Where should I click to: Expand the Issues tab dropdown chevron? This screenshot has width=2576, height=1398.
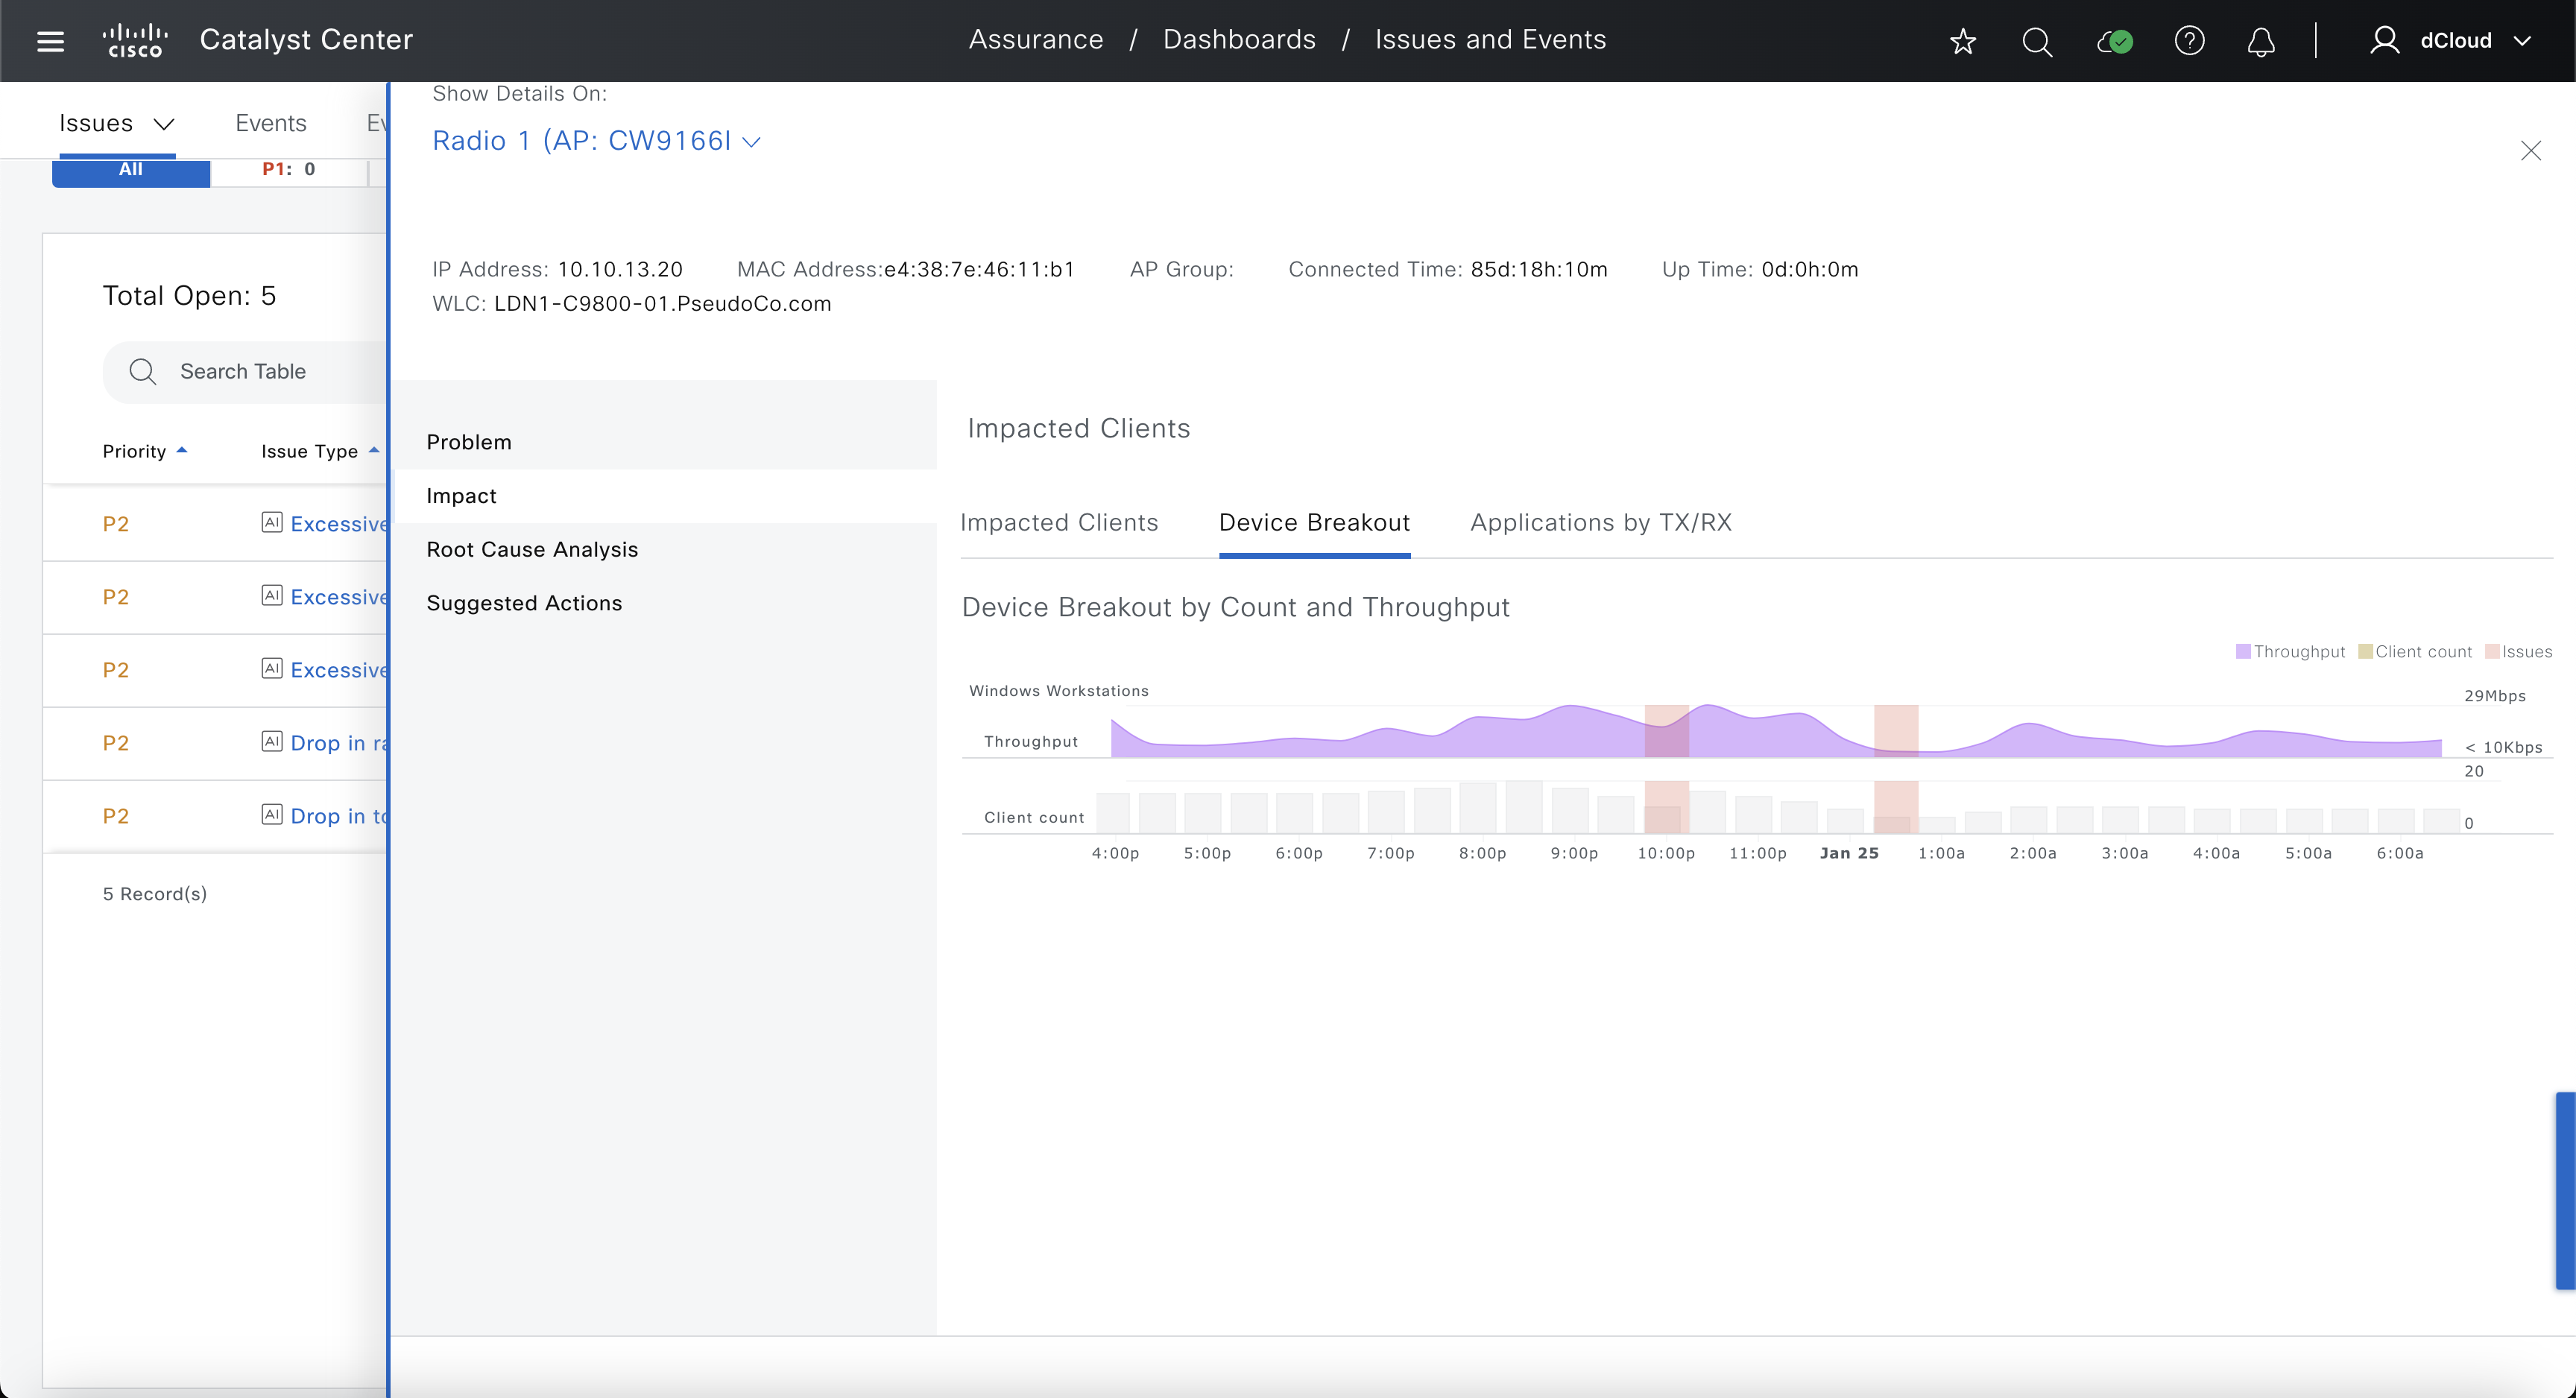click(x=164, y=124)
